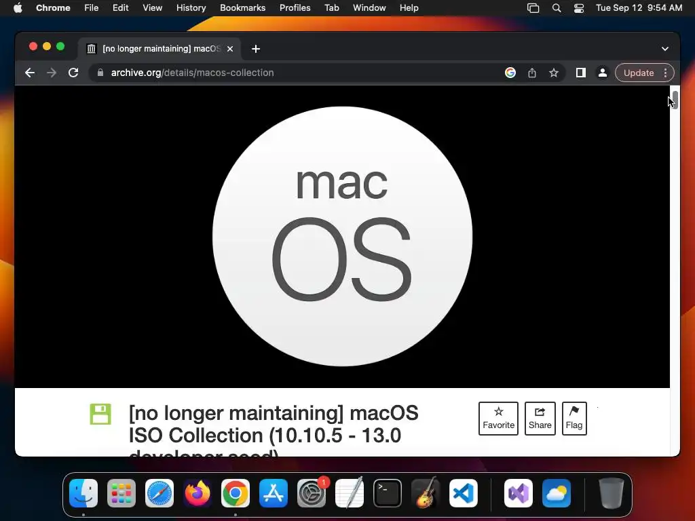Bookmark this tab with the star icon
Image resolution: width=695 pixels, height=521 pixels.
pyautogui.click(x=554, y=73)
